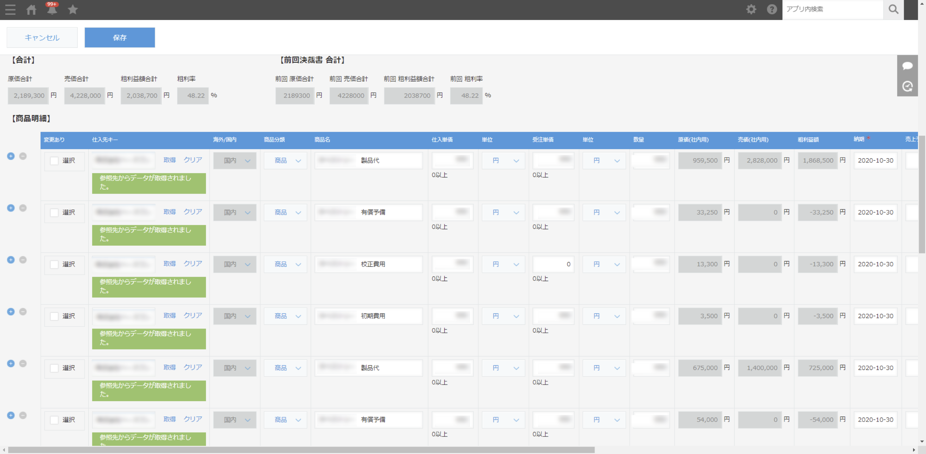Open the comments speech bubble panel
Image resolution: width=926 pixels, height=454 pixels.
pyautogui.click(x=907, y=66)
